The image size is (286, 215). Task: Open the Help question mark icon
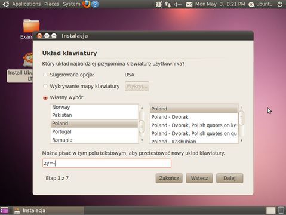tap(95, 4)
